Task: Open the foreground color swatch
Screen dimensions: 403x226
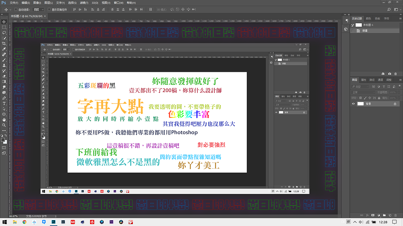Action: click(3, 139)
